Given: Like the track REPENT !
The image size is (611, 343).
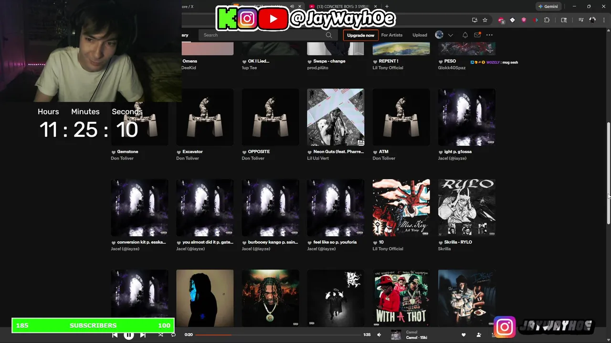Looking at the screenshot, I should point(375,61).
